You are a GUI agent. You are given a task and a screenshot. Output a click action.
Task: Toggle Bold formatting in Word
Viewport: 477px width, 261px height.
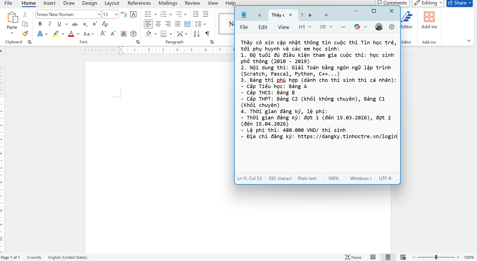(40, 24)
